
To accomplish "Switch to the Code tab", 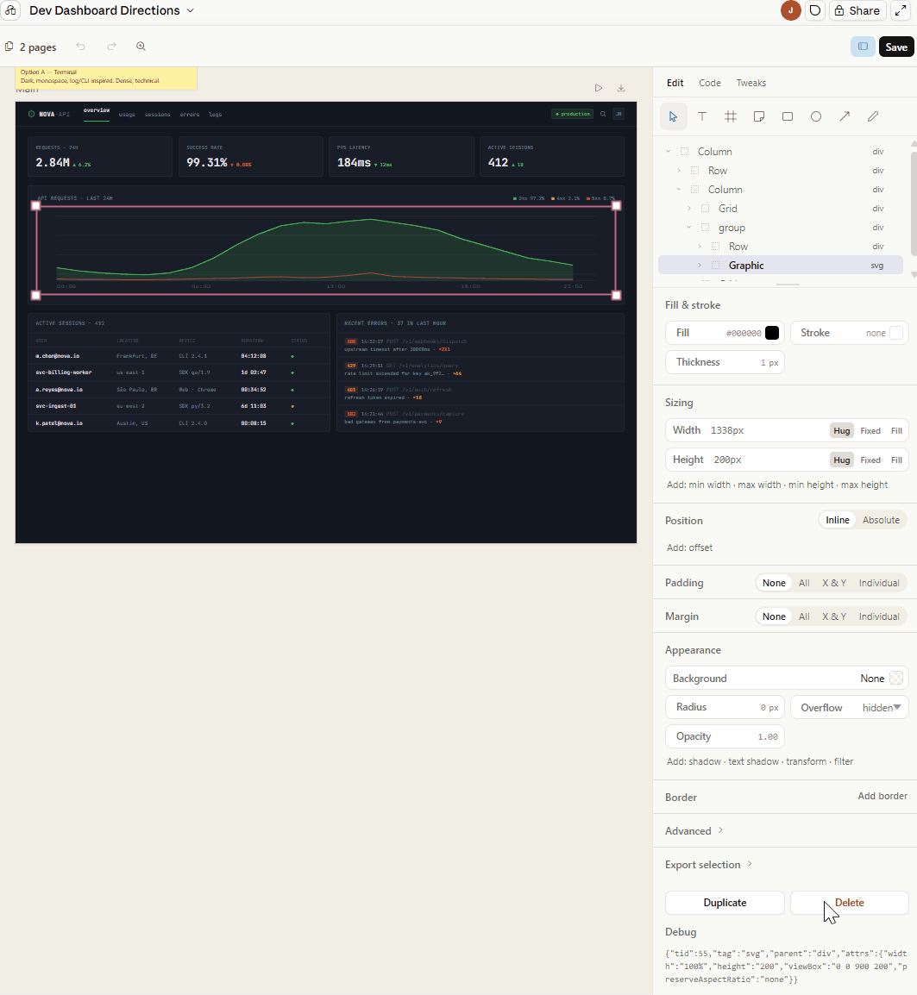I will [709, 83].
